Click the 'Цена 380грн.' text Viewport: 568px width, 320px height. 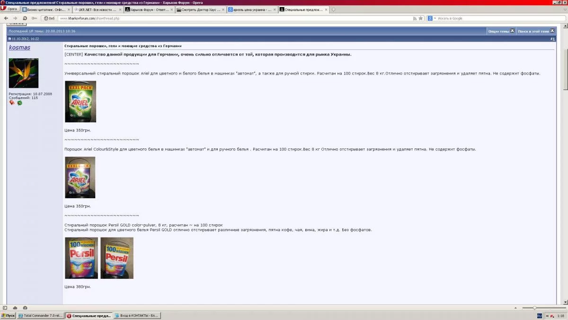pyautogui.click(x=78, y=287)
